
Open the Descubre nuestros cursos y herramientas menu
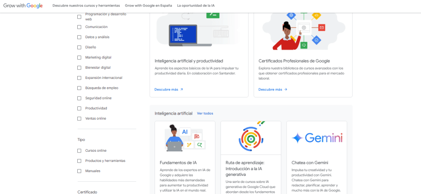click(x=86, y=6)
